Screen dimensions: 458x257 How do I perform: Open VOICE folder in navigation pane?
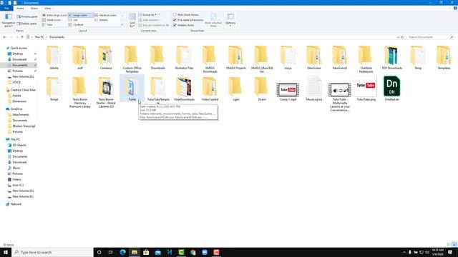(16, 83)
